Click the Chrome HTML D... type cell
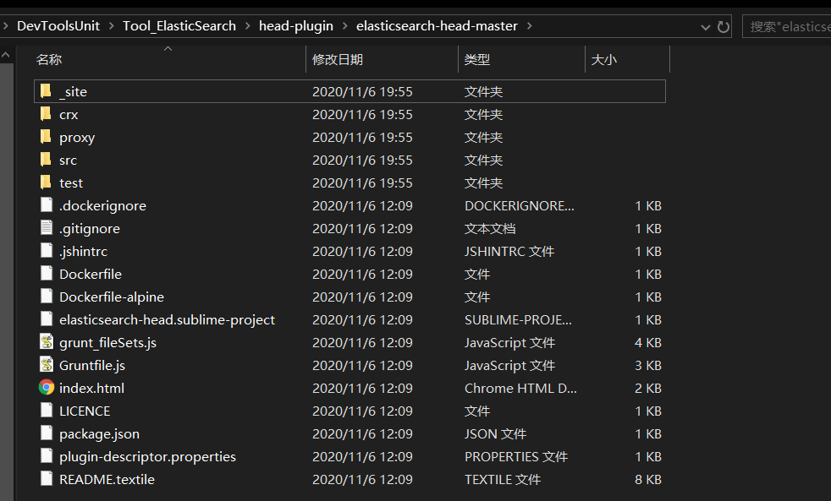 tap(521, 388)
